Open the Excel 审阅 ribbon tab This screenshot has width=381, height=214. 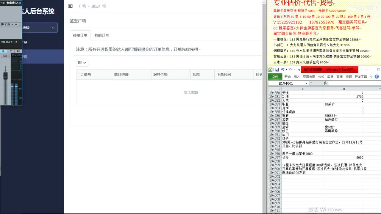[340, 77]
